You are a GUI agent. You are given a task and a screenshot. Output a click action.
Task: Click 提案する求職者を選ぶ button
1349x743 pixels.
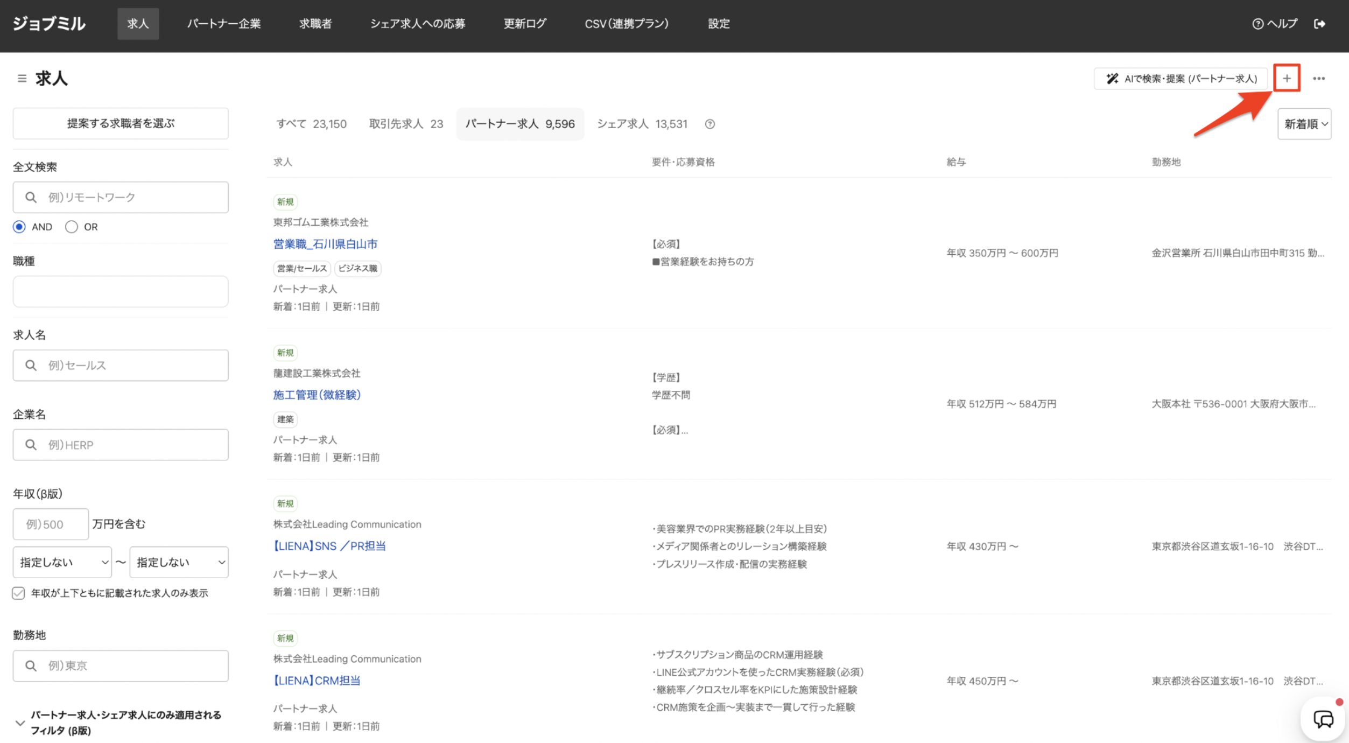click(x=121, y=123)
